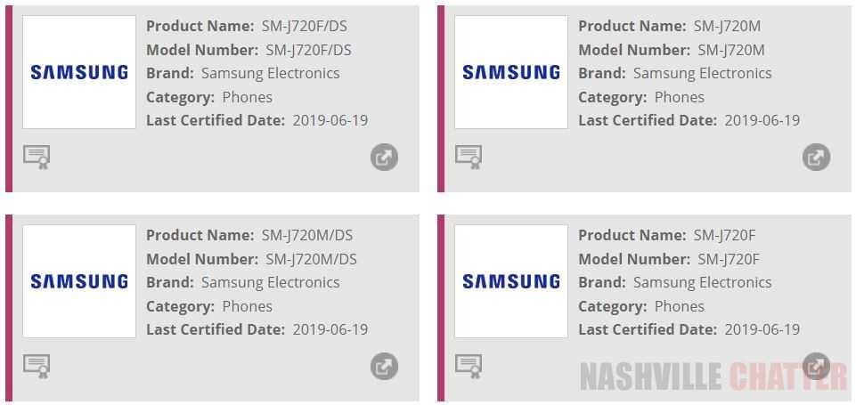Click certificate icon on SM-J720F/DS card
856x405 pixels.
coord(37,157)
